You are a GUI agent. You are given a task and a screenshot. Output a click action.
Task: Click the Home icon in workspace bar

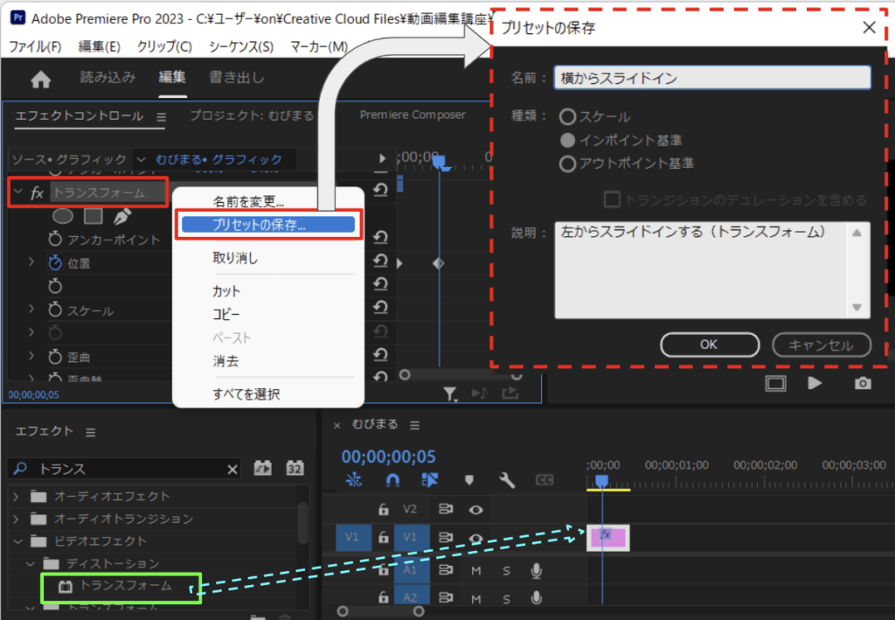pos(40,80)
